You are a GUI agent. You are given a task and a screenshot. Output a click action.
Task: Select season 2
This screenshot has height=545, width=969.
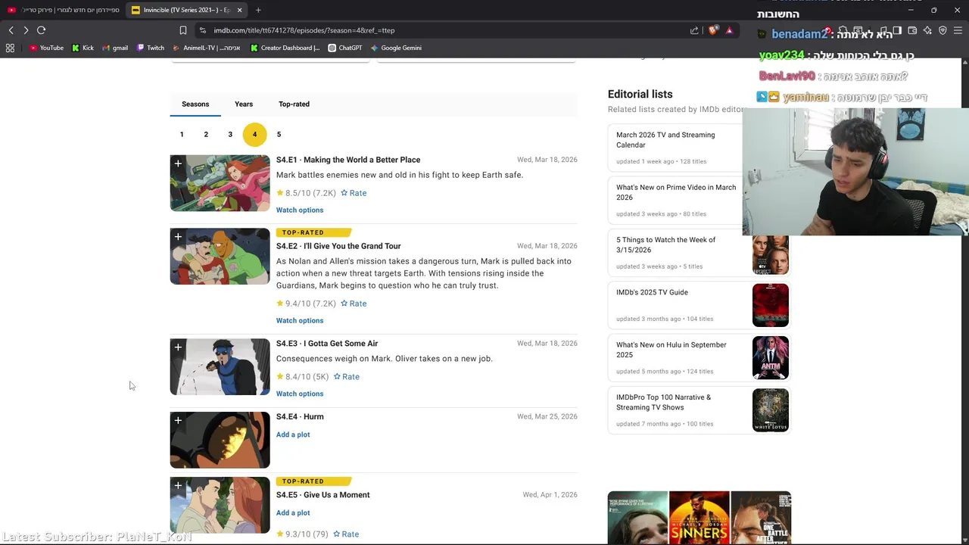tap(206, 135)
